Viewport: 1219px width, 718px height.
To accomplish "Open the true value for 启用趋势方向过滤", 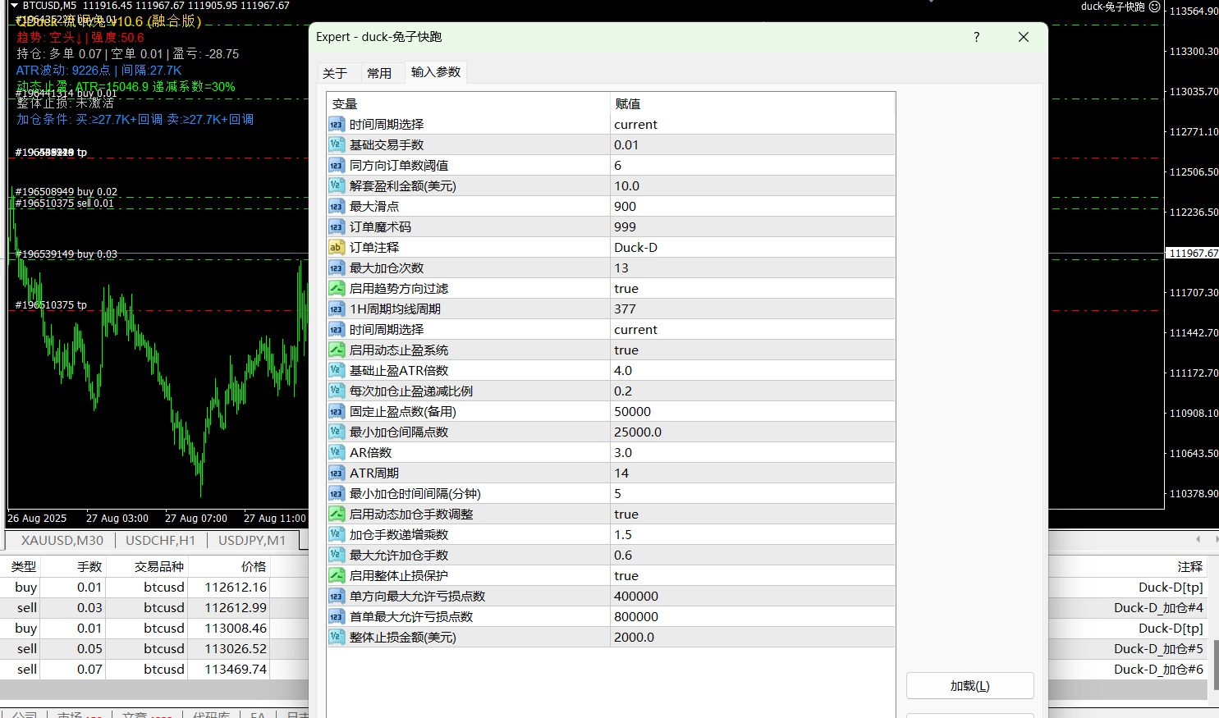I will [753, 288].
